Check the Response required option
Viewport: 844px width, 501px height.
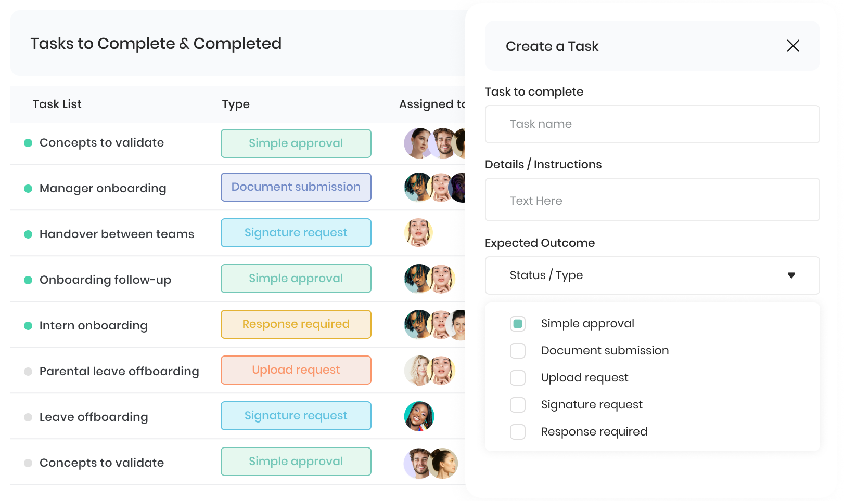(x=518, y=432)
